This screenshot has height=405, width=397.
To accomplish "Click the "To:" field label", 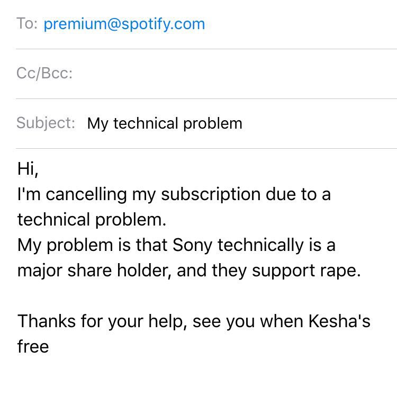I will [x=27, y=24].
